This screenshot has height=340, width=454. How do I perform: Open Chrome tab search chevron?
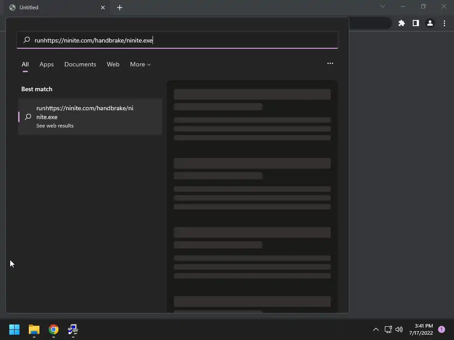[383, 6]
